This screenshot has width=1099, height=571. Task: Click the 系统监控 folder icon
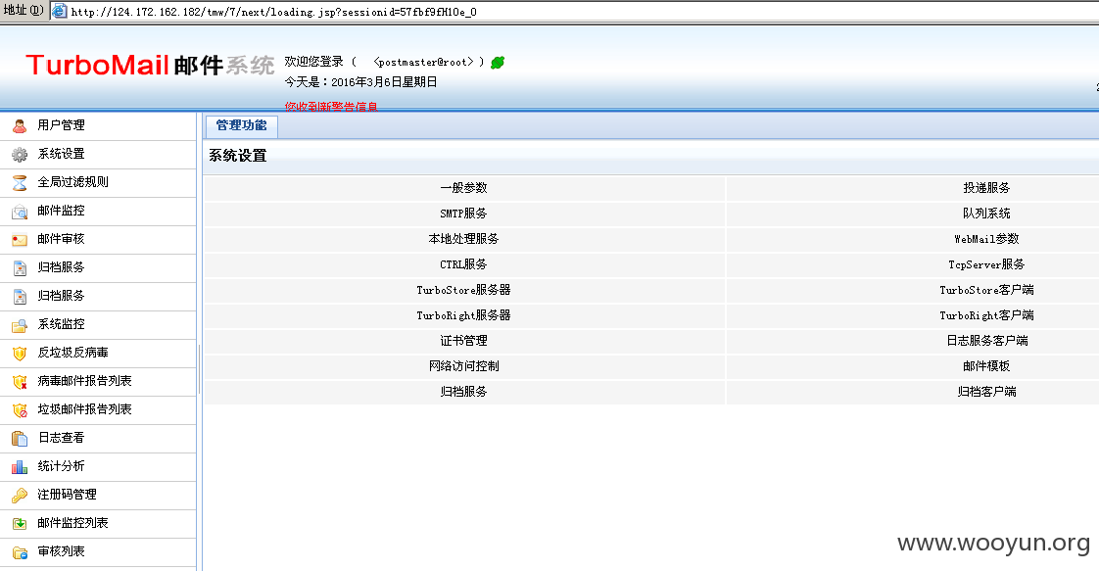(20, 324)
